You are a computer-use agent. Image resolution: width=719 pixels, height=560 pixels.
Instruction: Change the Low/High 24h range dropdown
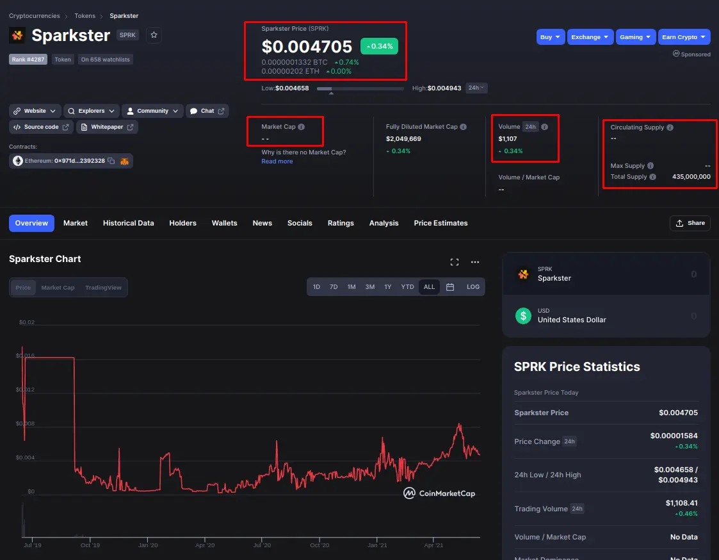point(476,88)
